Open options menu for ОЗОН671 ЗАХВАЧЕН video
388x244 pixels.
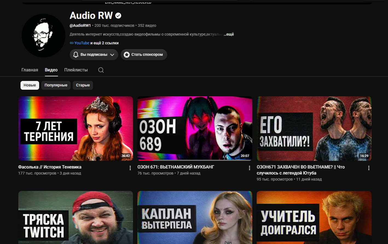369,168
